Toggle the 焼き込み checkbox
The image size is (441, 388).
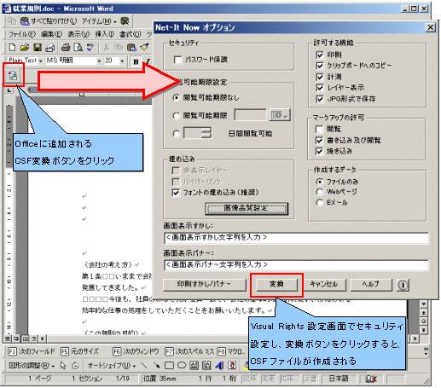(320, 151)
